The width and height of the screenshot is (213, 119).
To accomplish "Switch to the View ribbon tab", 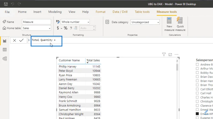I will tap(72, 12).
